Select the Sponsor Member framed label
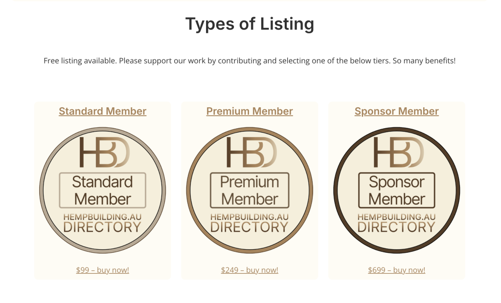The width and height of the screenshot is (501, 303). [x=396, y=189]
